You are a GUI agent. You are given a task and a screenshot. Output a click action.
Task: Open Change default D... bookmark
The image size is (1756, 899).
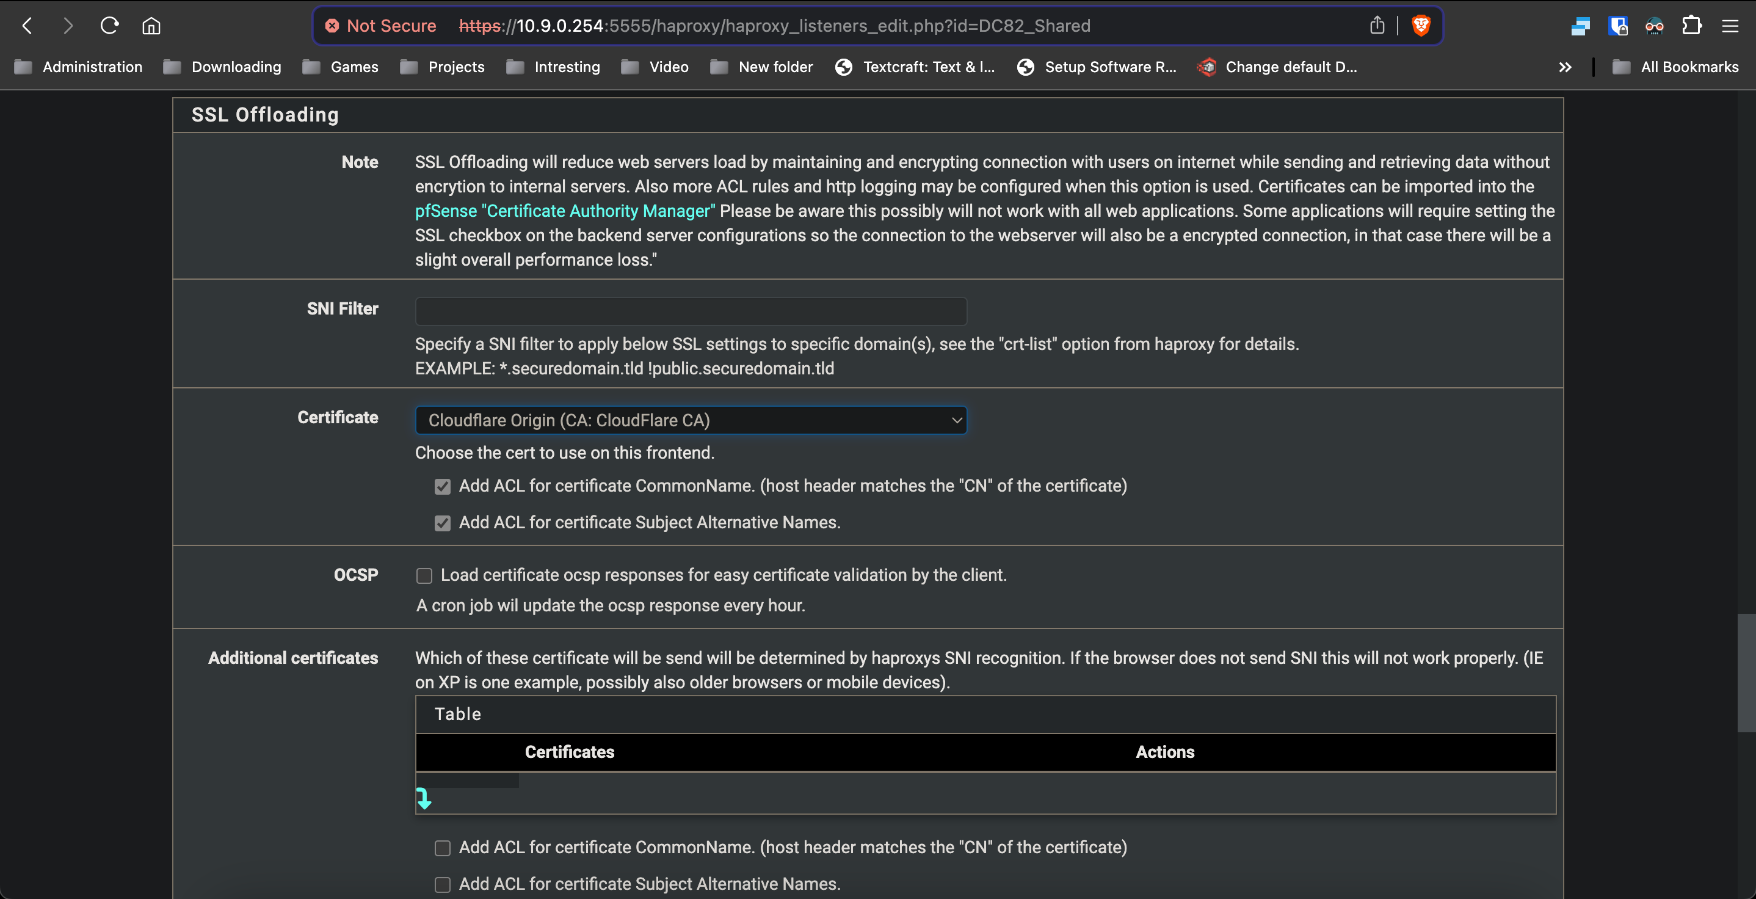coord(1277,67)
